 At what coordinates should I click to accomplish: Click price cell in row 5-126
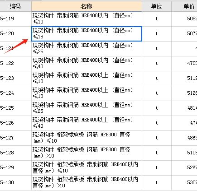[x=184, y=123]
